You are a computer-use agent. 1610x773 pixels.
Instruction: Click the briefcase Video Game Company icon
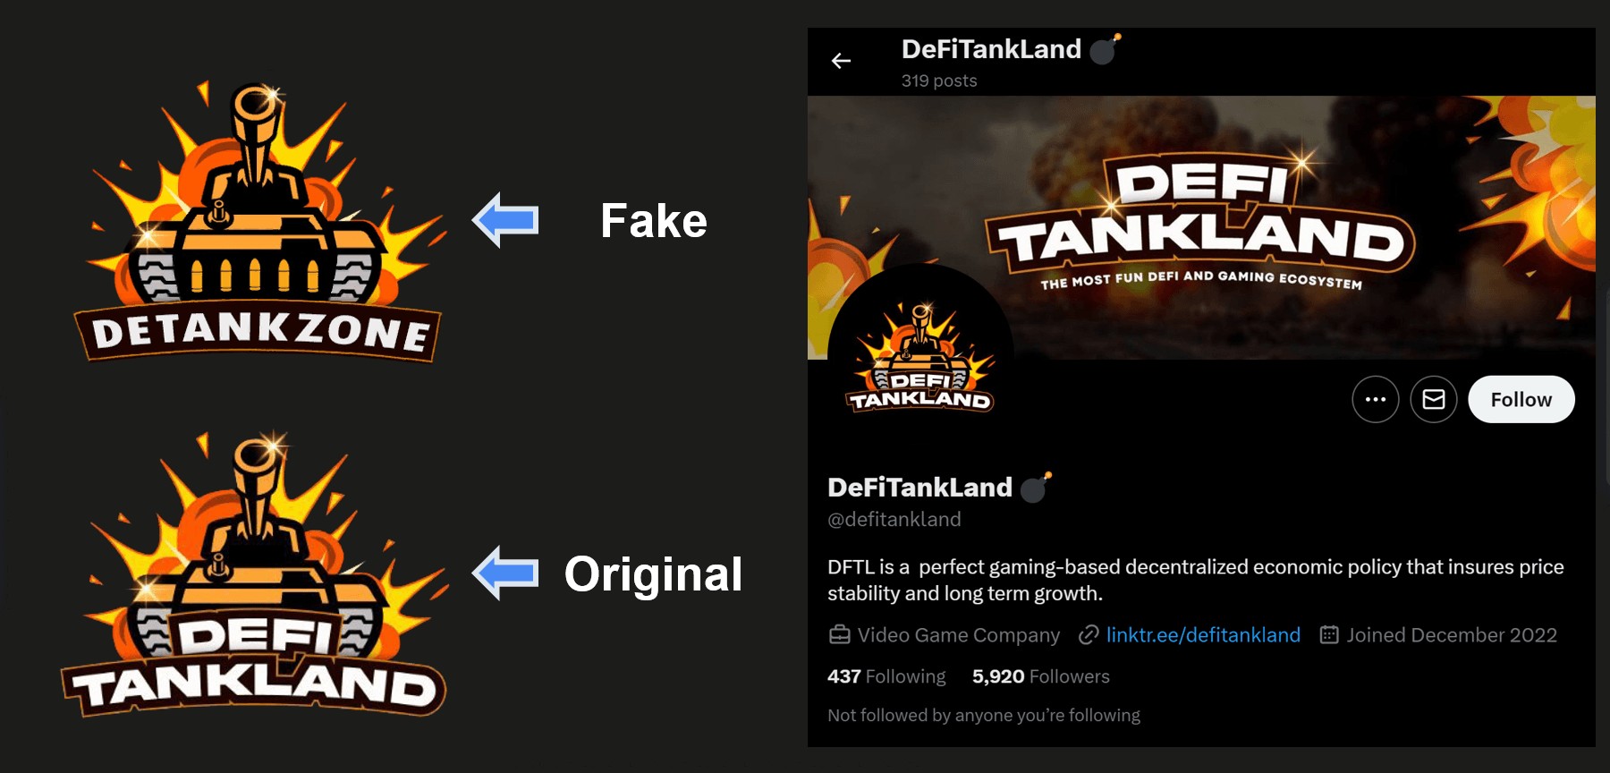click(840, 635)
